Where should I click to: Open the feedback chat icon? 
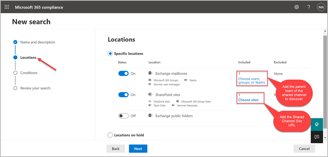pyautogui.click(x=317, y=137)
